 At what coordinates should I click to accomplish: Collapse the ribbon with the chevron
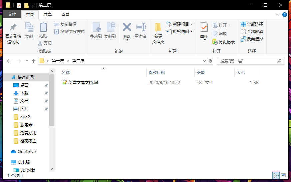pyautogui.click(x=277, y=15)
